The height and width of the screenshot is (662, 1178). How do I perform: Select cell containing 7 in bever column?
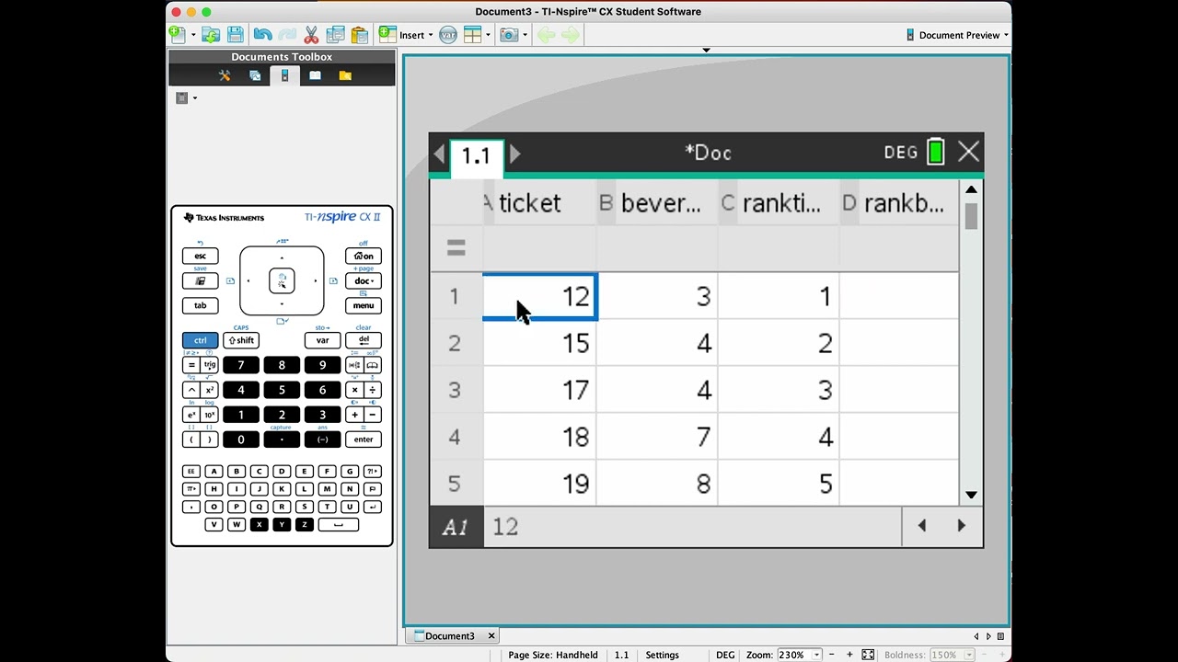tap(657, 437)
